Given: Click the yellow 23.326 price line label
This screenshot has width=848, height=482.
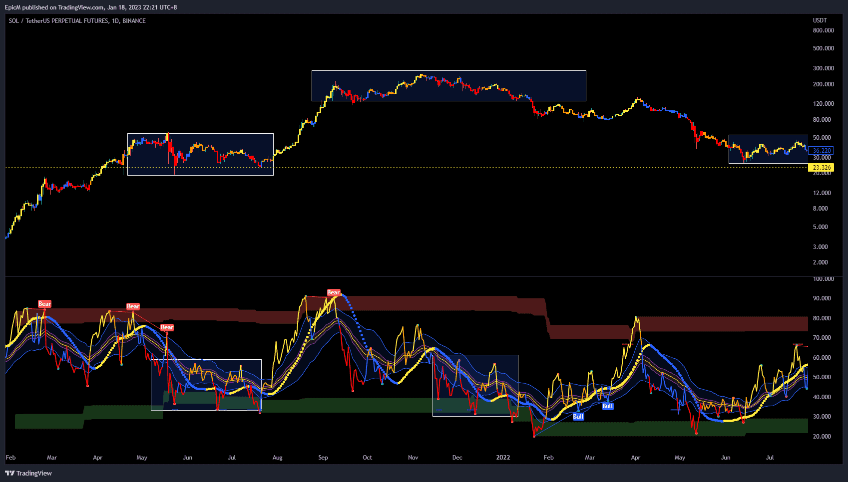Looking at the screenshot, I should click(x=821, y=168).
